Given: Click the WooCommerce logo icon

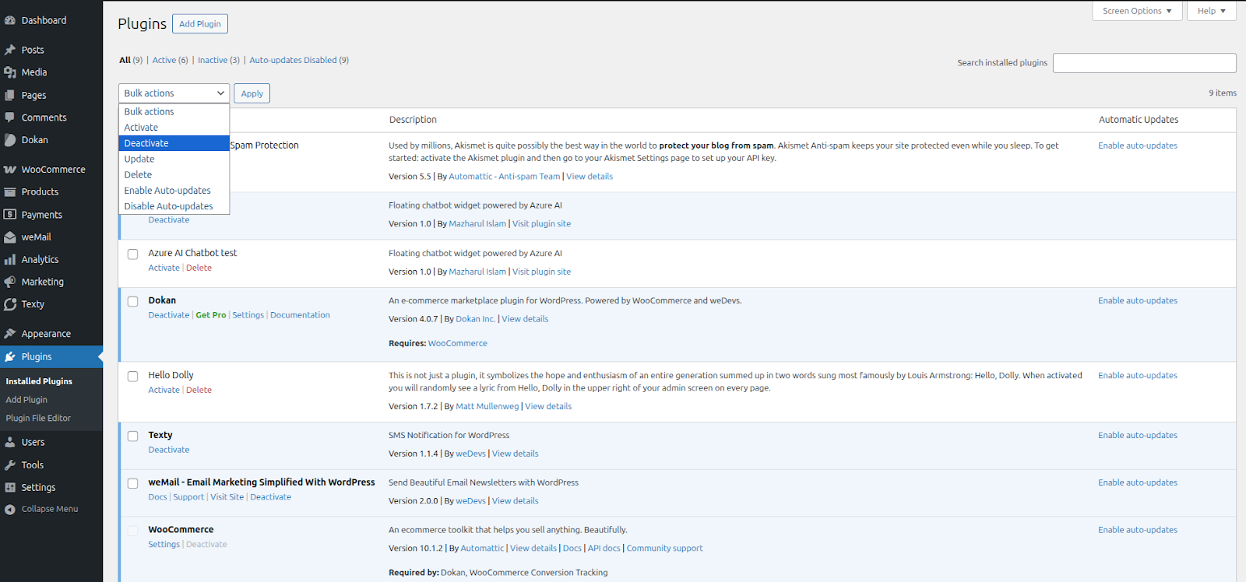Looking at the screenshot, I should pyautogui.click(x=10, y=170).
